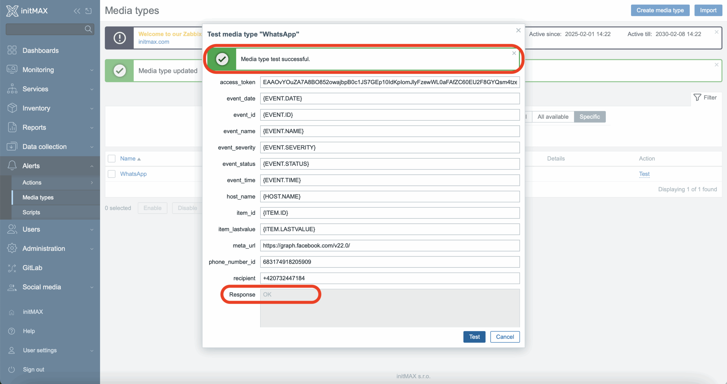Viewport: 727px width, 384px height.
Task: Expand the Monitoring menu chevron
Action: tap(92, 70)
